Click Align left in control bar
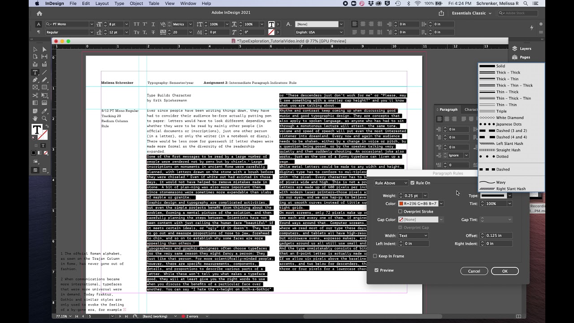Screen dimensions: 574x323 (355, 24)
